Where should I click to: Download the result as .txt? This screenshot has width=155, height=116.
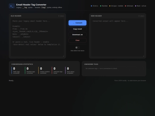pyautogui.click(x=77, y=35)
